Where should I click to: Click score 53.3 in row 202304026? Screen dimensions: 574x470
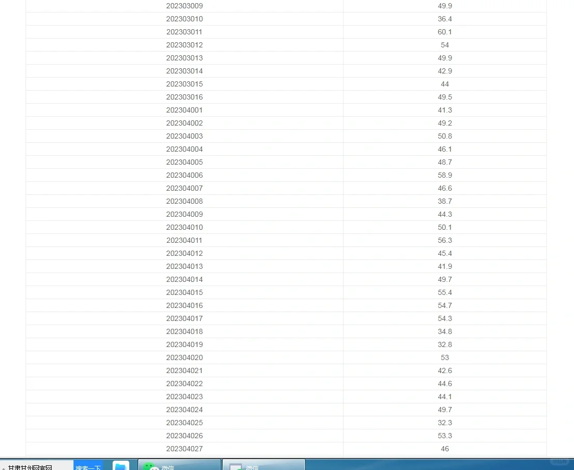pos(445,436)
